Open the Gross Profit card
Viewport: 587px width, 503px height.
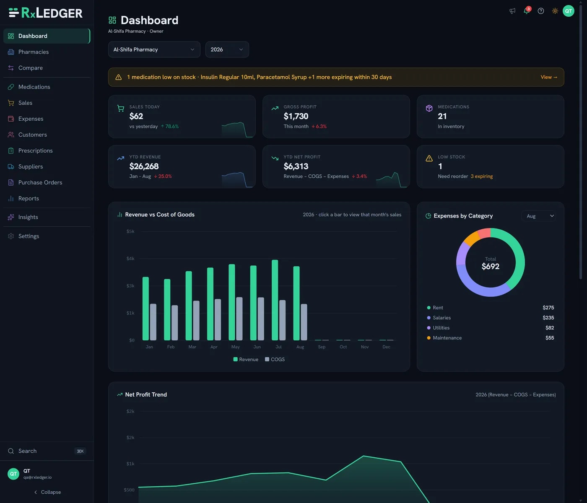point(336,117)
